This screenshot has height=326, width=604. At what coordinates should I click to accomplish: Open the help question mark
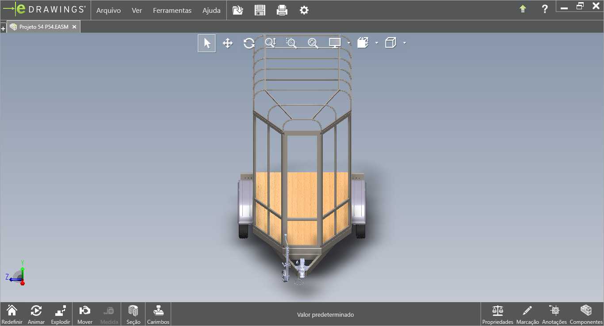click(x=545, y=9)
